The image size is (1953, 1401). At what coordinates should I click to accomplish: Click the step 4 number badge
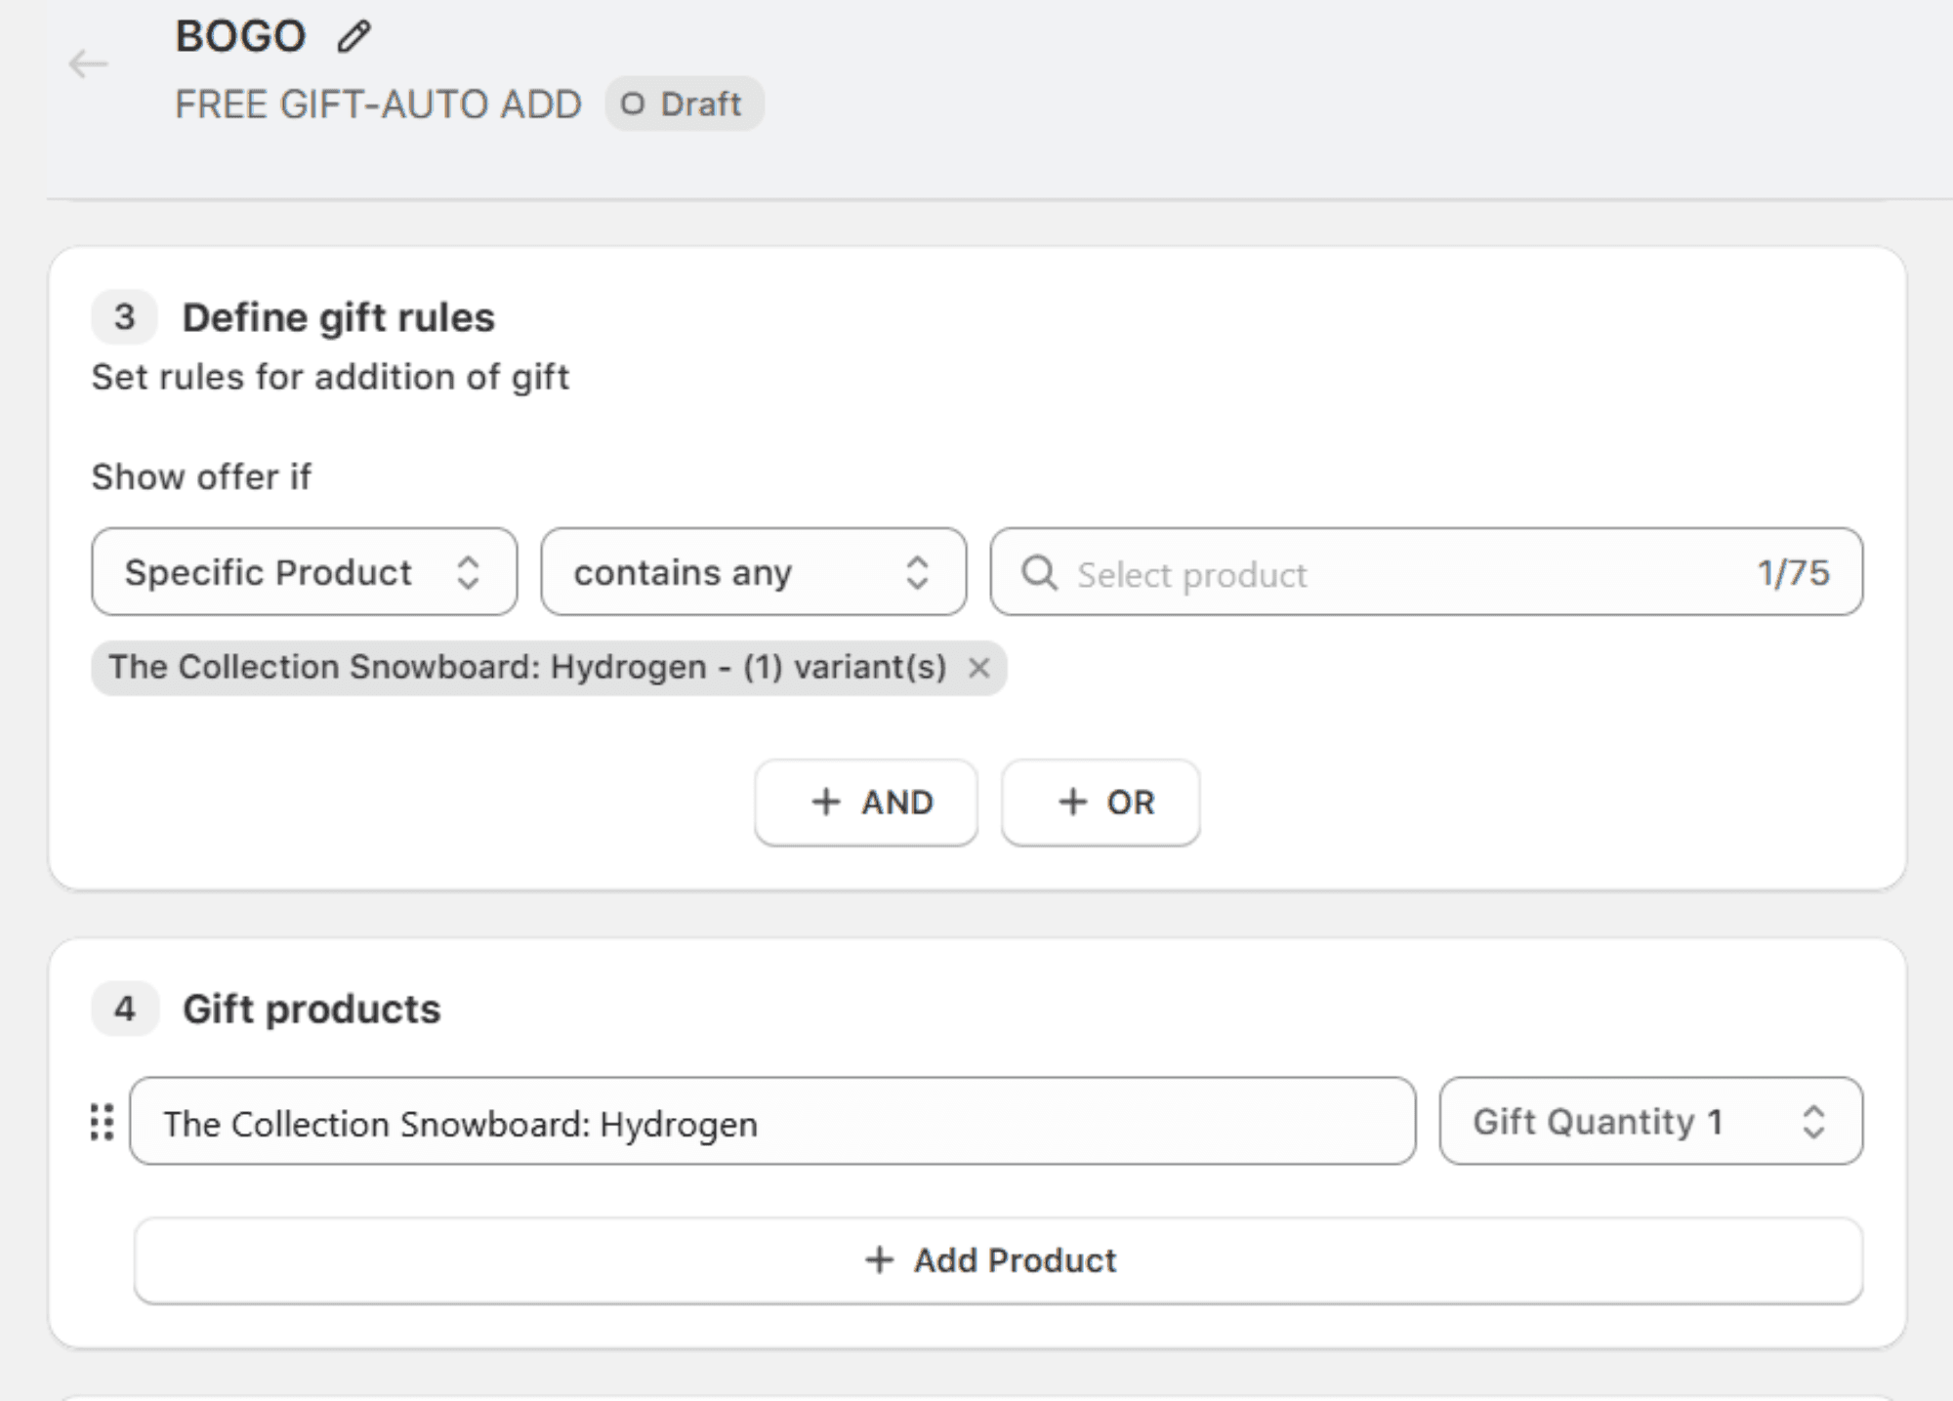pos(124,1009)
